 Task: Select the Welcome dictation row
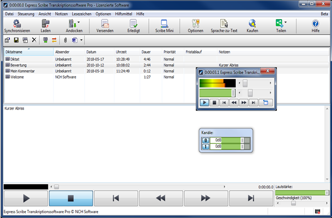(166, 77)
